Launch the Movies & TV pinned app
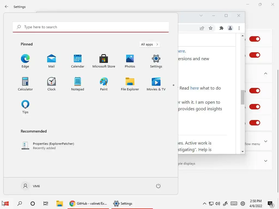Image resolution: width=279 pixels, height=209 pixels. (x=156, y=84)
